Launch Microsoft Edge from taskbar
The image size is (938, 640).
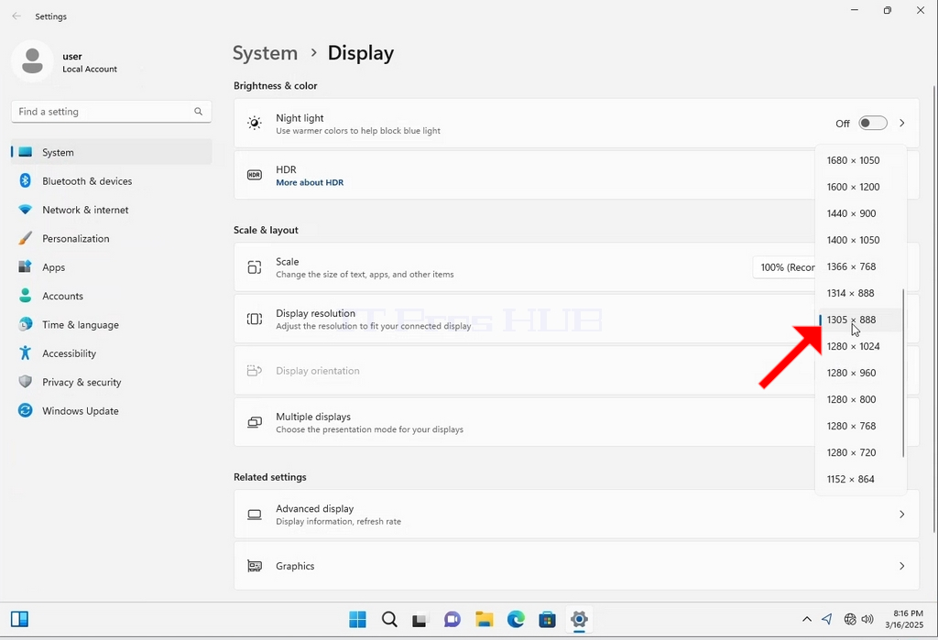(516, 620)
